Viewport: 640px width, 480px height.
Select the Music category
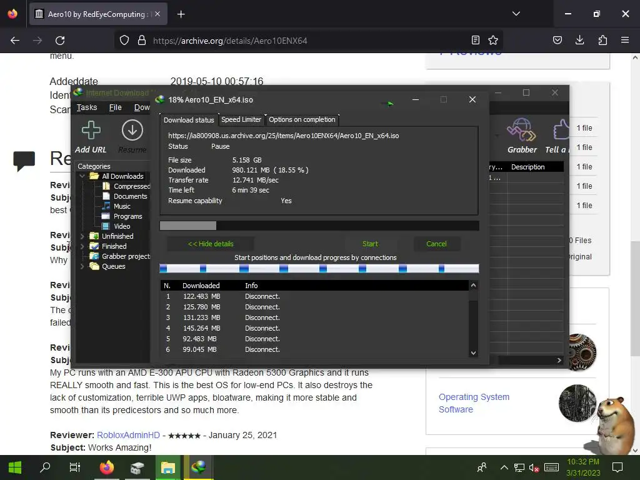(122, 206)
